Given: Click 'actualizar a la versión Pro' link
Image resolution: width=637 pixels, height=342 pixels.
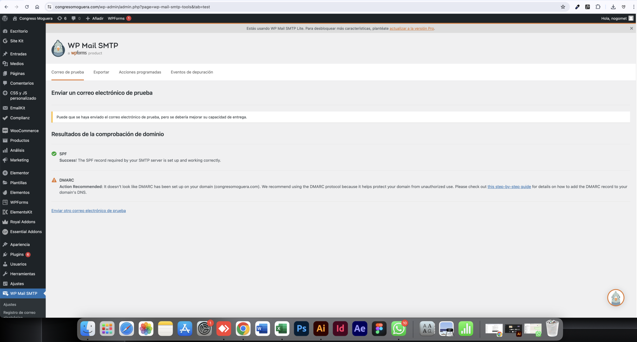Looking at the screenshot, I should [412, 28].
